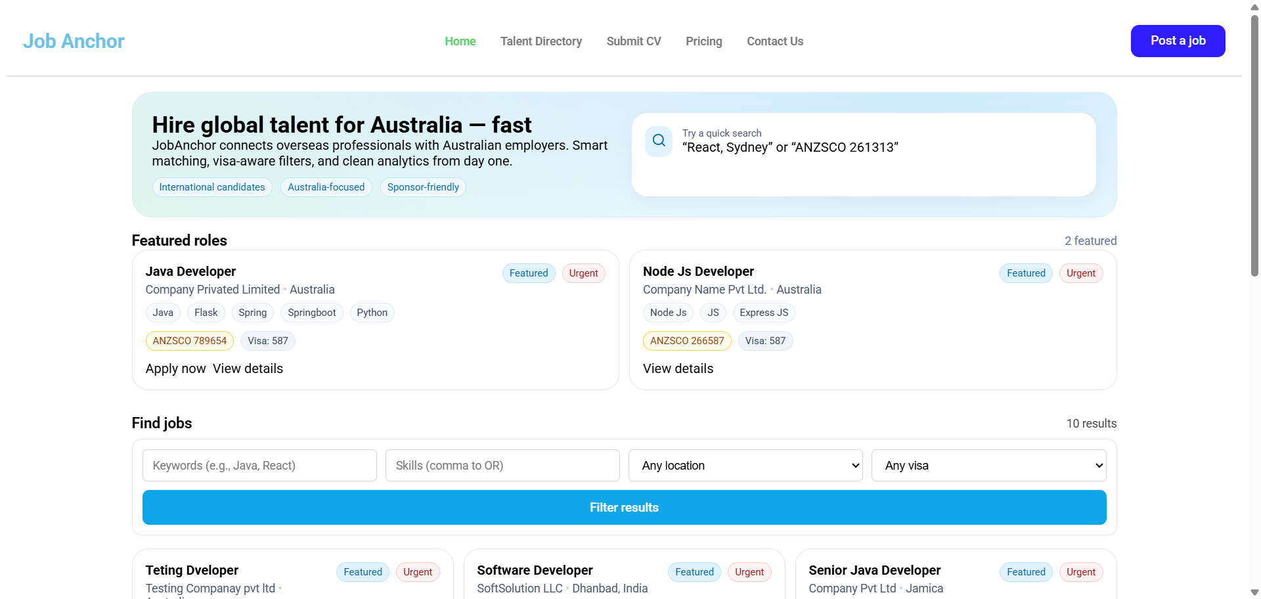
Task: Select Submit CV in navigation
Action: (x=633, y=41)
